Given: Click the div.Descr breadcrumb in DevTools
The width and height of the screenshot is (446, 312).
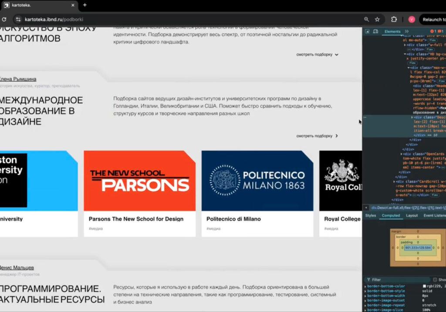Looking at the screenshot, I should point(409,208).
